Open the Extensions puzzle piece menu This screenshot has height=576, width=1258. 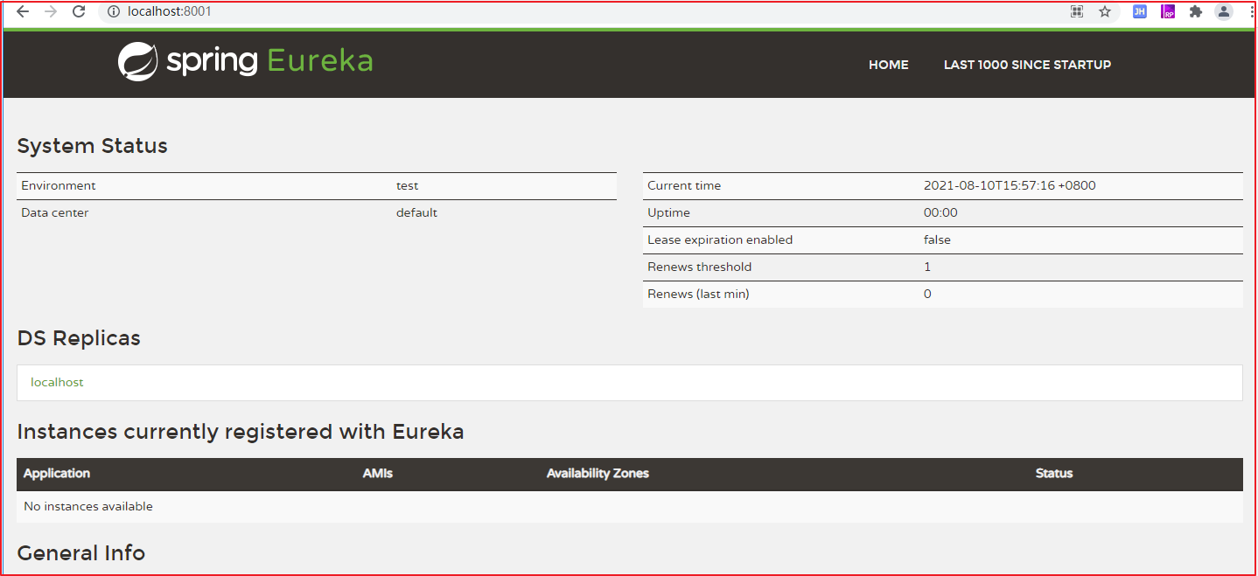1196,11
